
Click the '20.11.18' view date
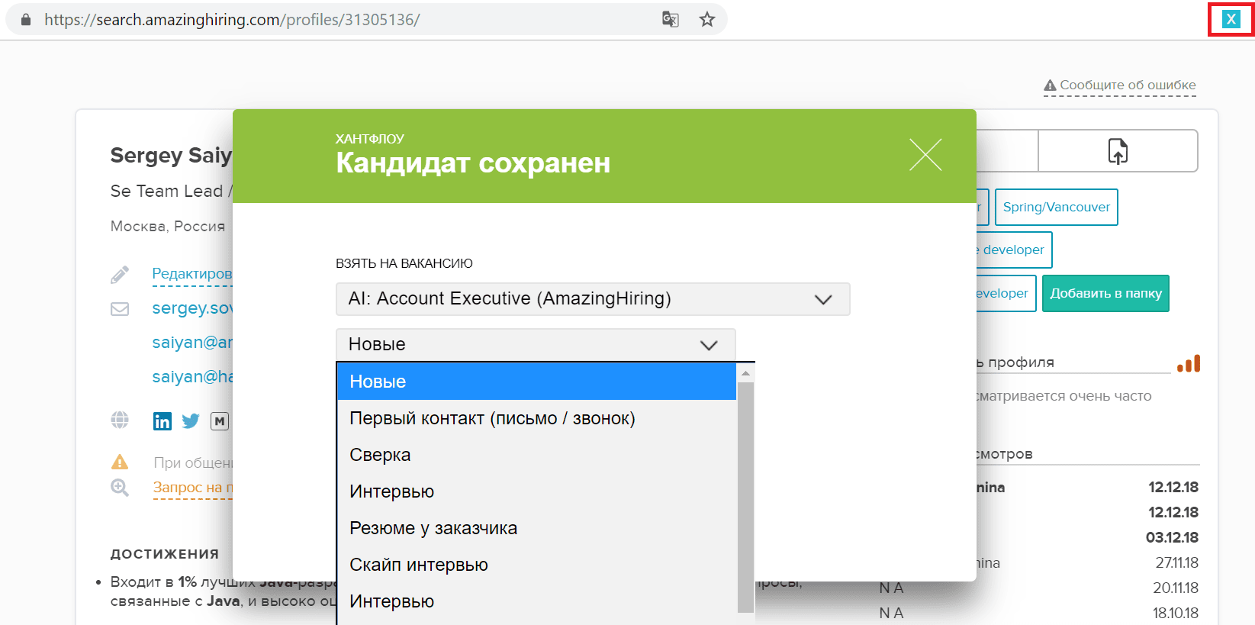pyautogui.click(x=1176, y=588)
